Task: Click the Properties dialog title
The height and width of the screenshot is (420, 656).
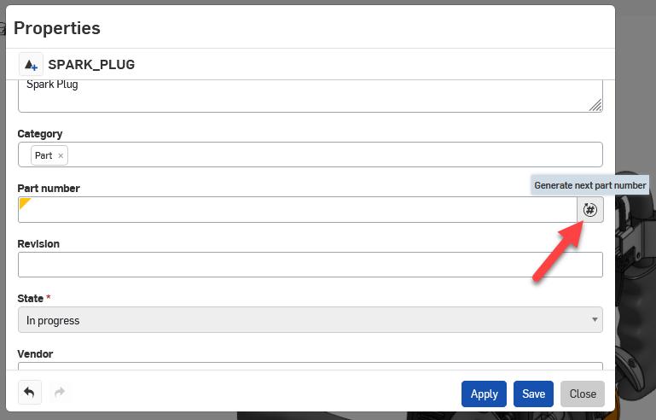Action: click(x=57, y=27)
